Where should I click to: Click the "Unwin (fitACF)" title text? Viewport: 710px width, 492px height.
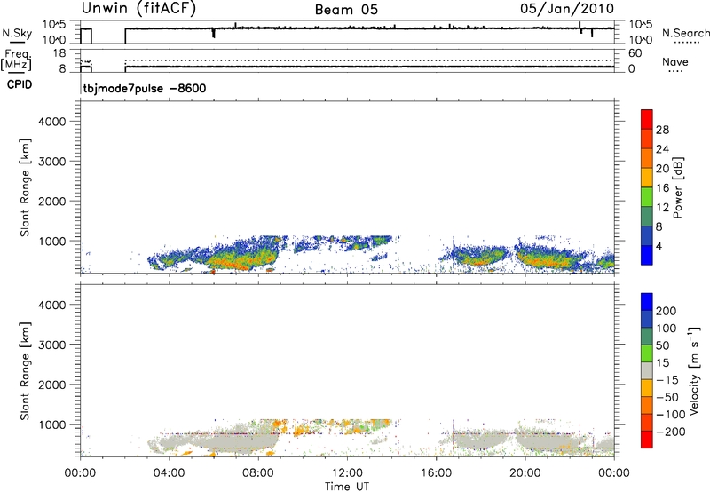[x=139, y=9]
